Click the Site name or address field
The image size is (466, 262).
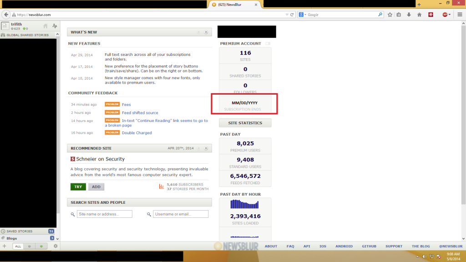tap(105, 214)
